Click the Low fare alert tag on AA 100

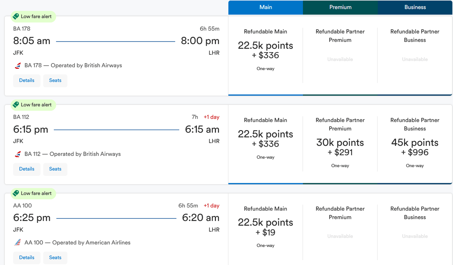point(33,193)
